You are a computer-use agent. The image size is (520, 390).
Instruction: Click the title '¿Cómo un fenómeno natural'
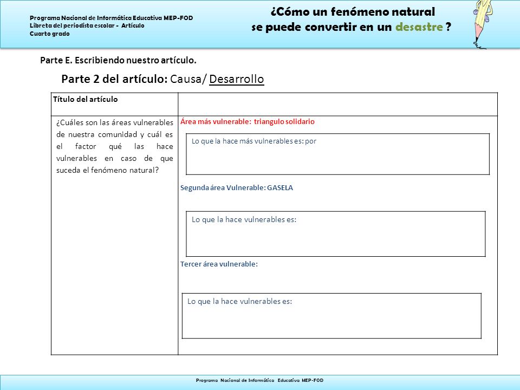pyautogui.click(x=353, y=11)
